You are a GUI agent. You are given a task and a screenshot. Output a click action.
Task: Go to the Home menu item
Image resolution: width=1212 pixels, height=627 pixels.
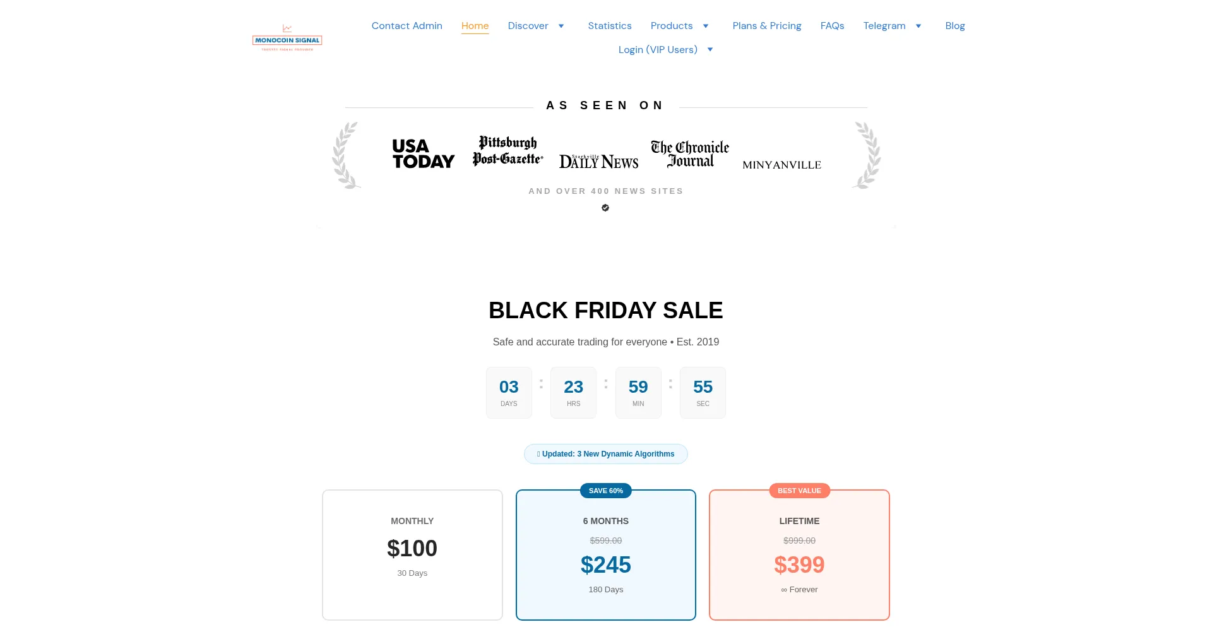[x=475, y=26]
